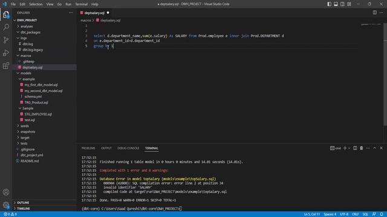This screenshot has height=217, width=387.
Task: Open the Terminal menu
Action: [x=82, y=4]
